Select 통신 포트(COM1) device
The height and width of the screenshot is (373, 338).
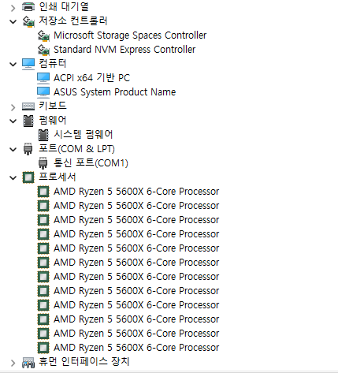pyautogui.click(x=91, y=162)
